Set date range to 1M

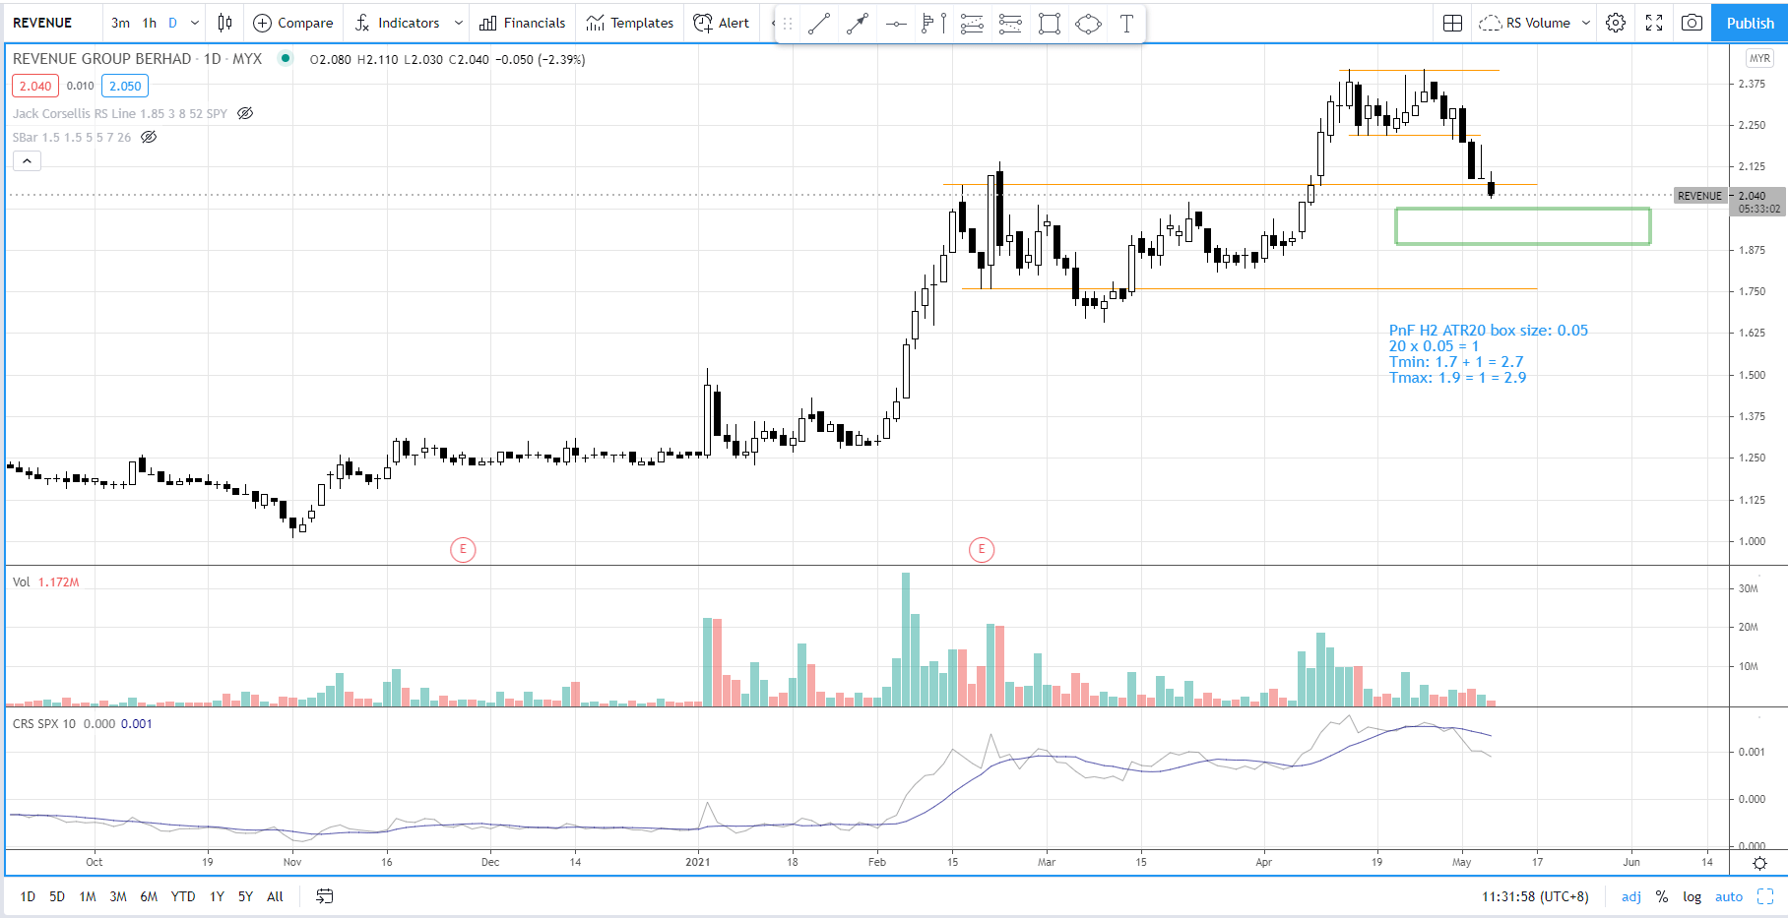(x=88, y=896)
